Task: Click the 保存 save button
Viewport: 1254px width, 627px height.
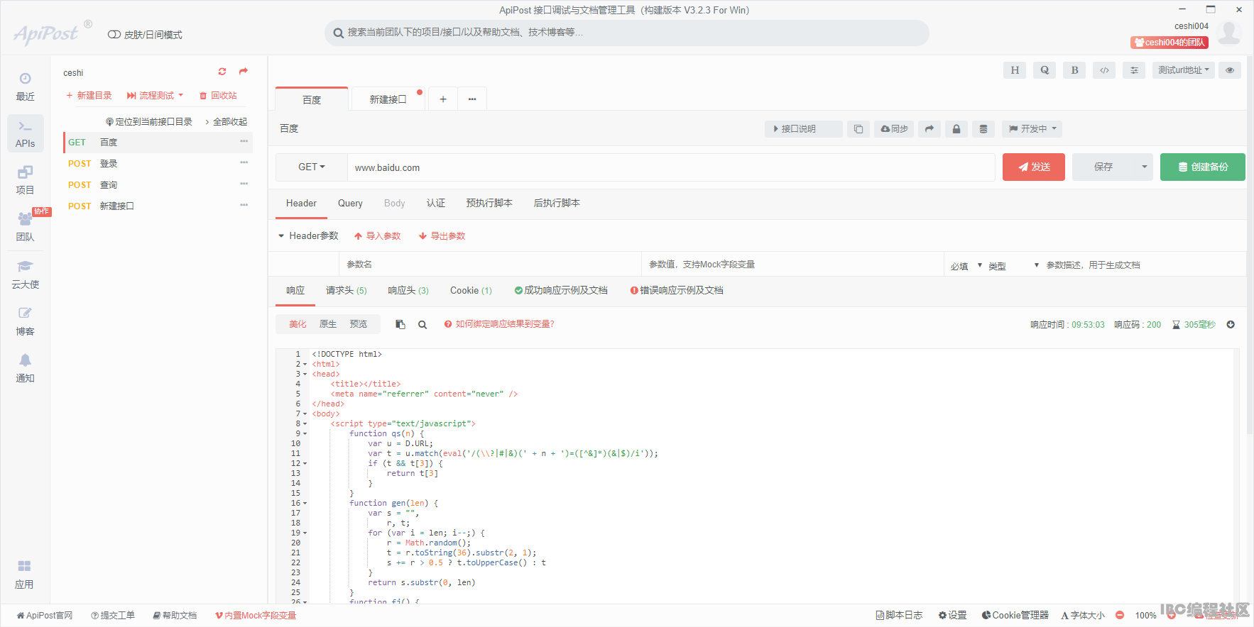Action: click(1103, 167)
